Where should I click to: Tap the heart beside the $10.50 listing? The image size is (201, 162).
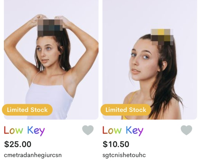point(186,130)
